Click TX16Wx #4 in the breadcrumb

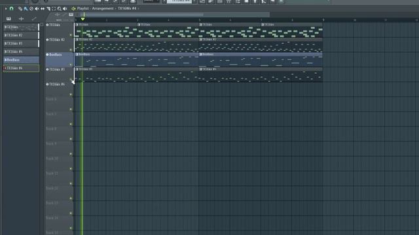pyautogui.click(x=127, y=8)
